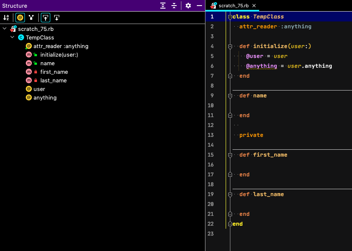The height and width of the screenshot is (251, 352).
Task: Collapse last_name method fold on line 19
Action: tap(230, 194)
